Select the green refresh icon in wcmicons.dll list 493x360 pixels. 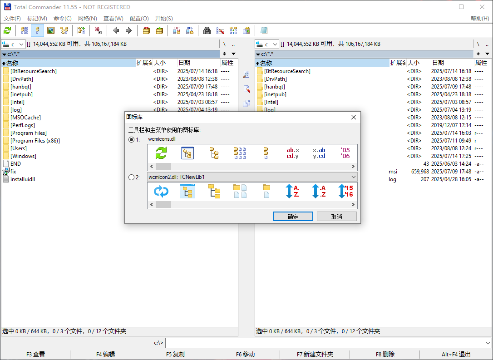[x=161, y=153]
